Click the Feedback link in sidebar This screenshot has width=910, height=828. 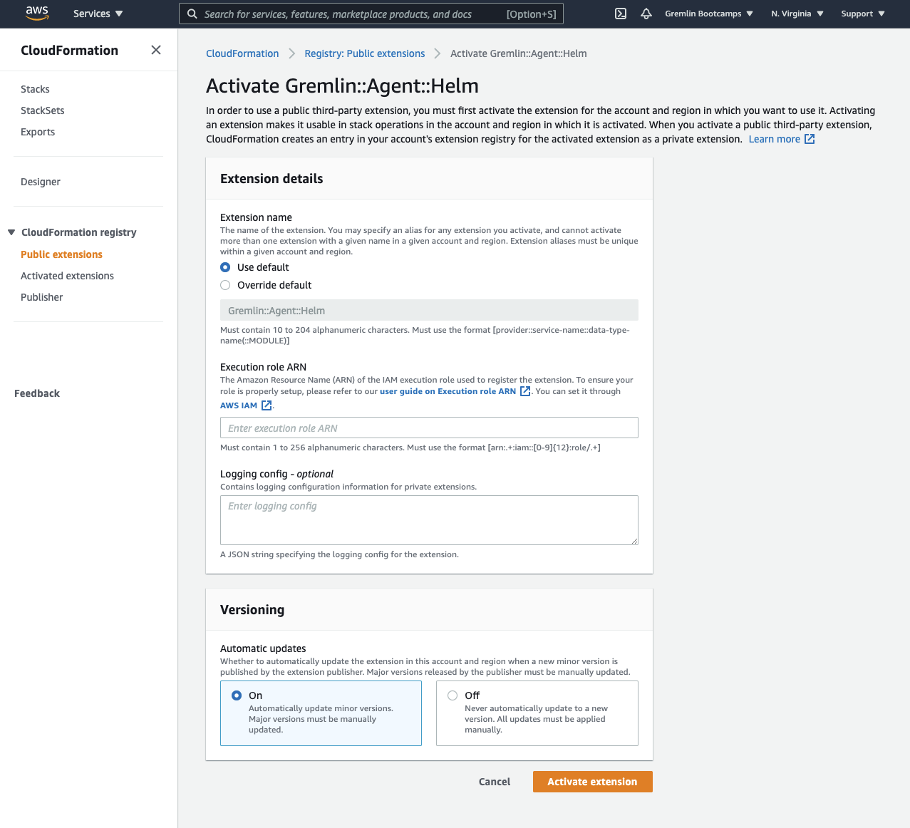tap(37, 393)
